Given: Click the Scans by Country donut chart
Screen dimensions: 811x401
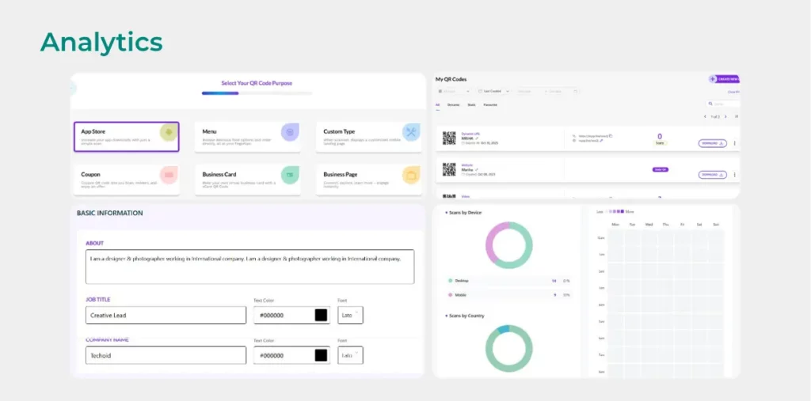Looking at the screenshot, I should [x=509, y=348].
